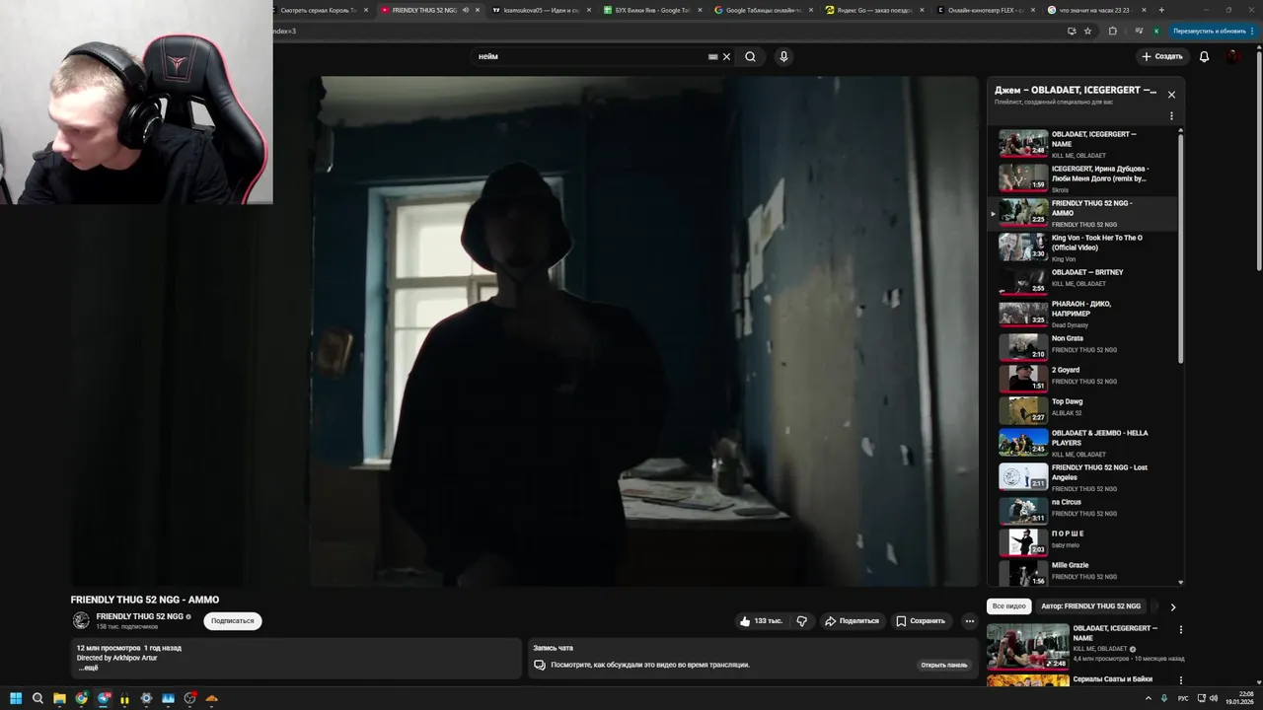Dislike the AMMO video
1263x710 pixels.
[801, 621]
